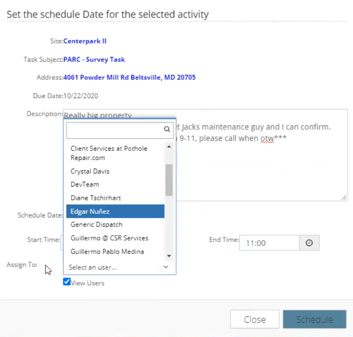This screenshot has height=337, width=353.
Task: Choose highlighted Edgar Nuñez option
Action: click(115, 211)
